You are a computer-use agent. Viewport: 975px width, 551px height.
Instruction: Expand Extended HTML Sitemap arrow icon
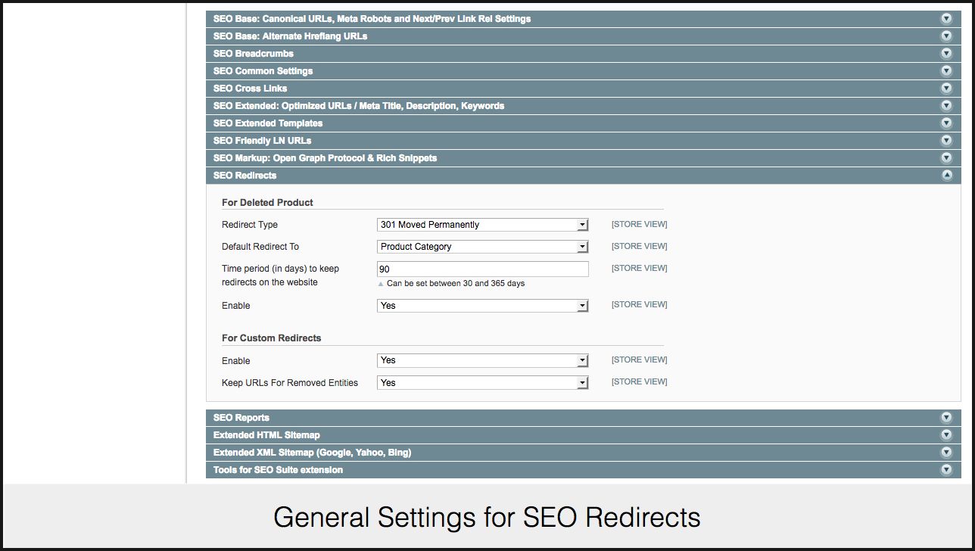click(x=945, y=435)
